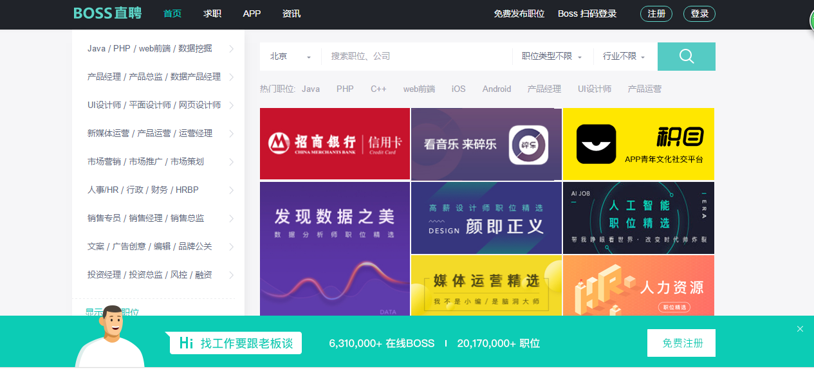Open the 求职 nav tab
This screenshot has height=369, width=814.
click(x=212, y=14)
